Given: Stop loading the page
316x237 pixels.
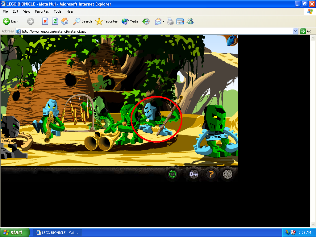Looking at the screenshot, I should pos(45,21).
